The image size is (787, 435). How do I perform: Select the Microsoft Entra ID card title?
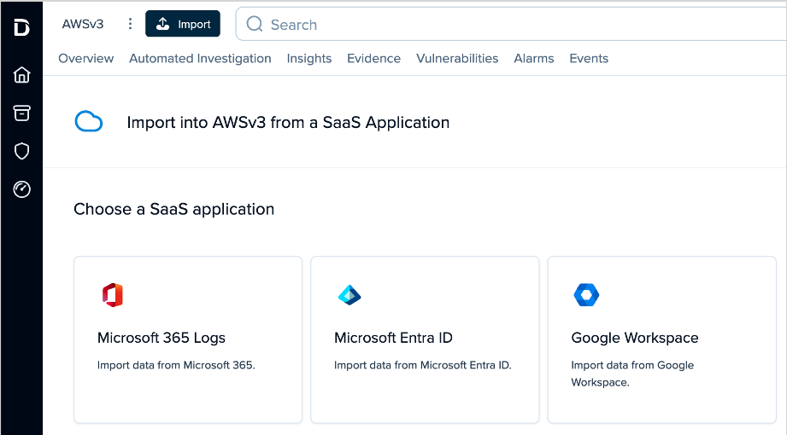pos(393,338)
